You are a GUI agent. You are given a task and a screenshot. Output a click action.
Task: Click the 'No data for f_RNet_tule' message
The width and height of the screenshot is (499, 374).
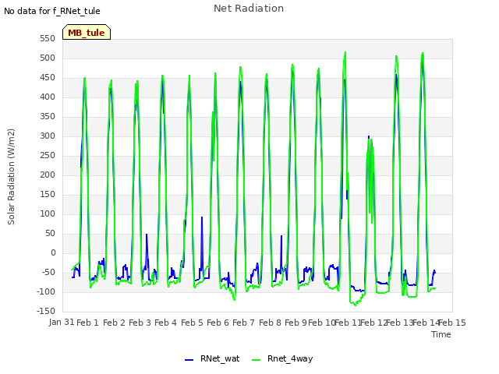click(x=52, y=11)
